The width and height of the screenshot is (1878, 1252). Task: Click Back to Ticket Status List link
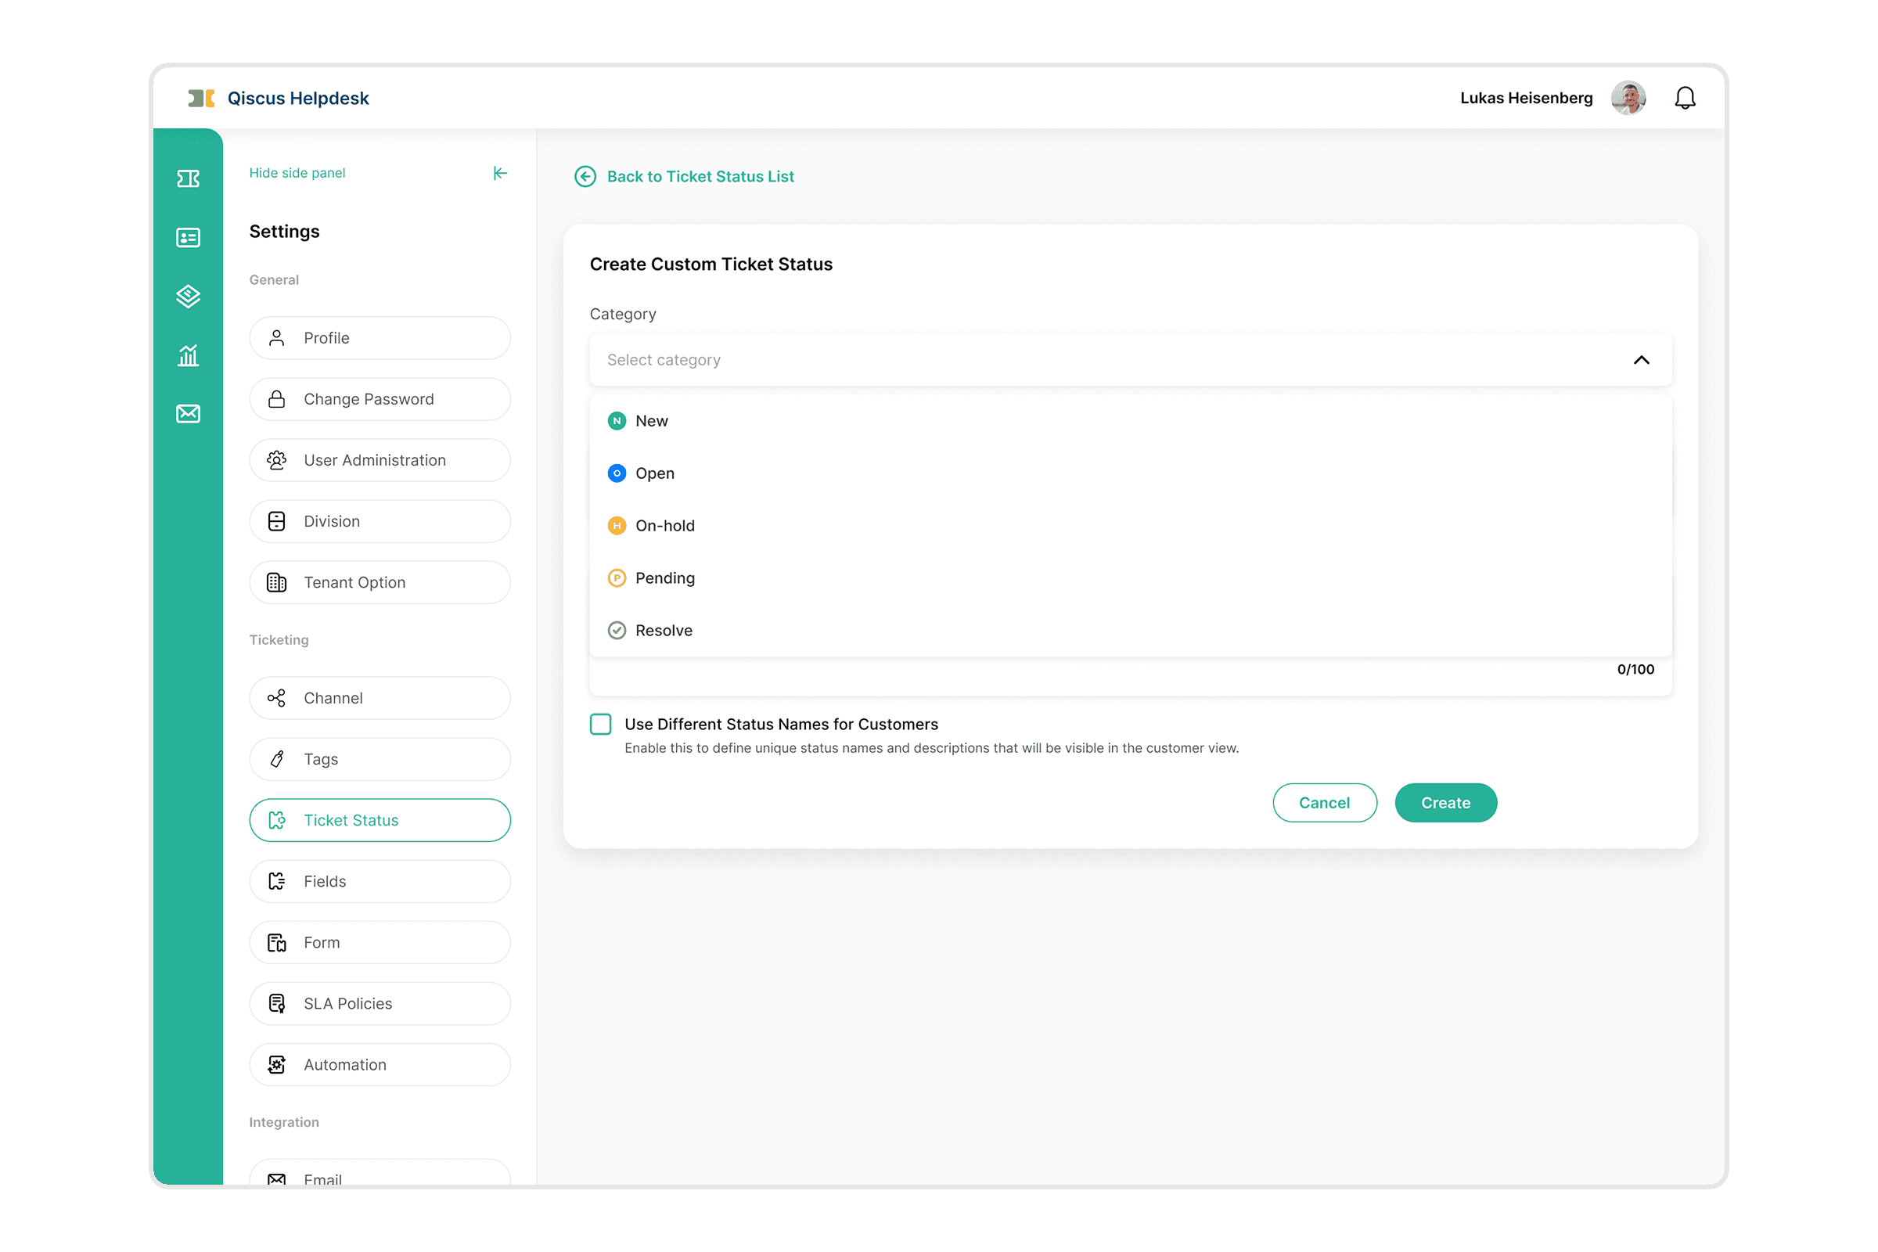coord(700,177)
